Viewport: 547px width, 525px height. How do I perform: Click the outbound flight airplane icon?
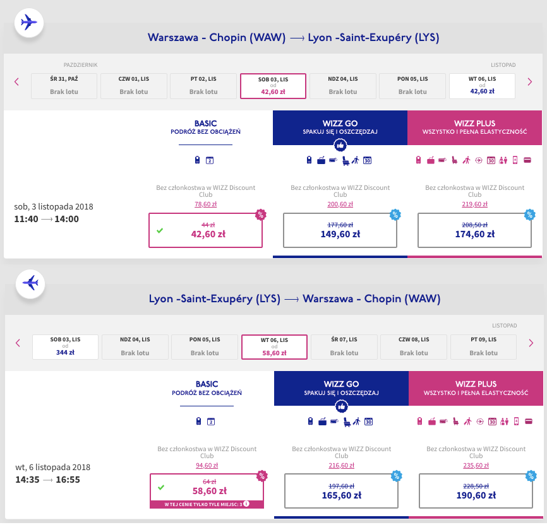pyautogui.click(x=29, y=23)
